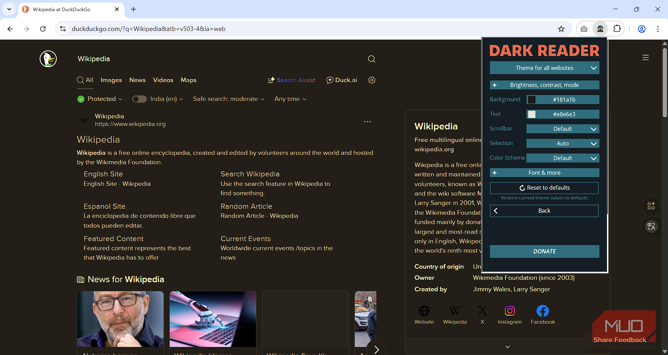This screenshot has width=668, height=355.
Task: Switch to the Images tab
Action: click(x=111, y=80)
